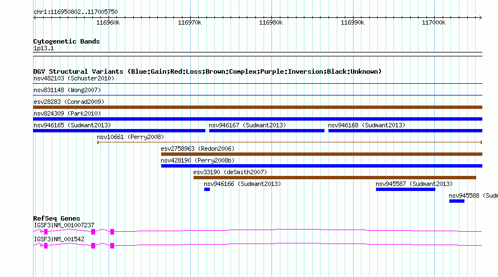
Task: Open variant nsv946167 (Sudmant2013) label
Action: tap(247, 125)
